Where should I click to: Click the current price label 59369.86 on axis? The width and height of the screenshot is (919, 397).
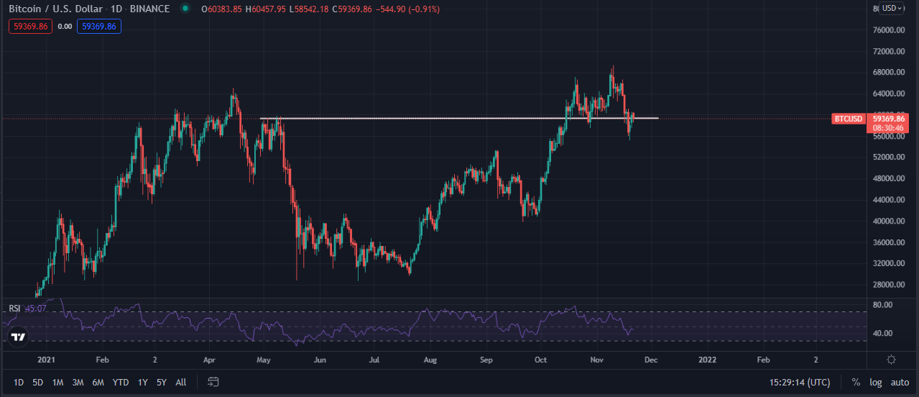890,118
